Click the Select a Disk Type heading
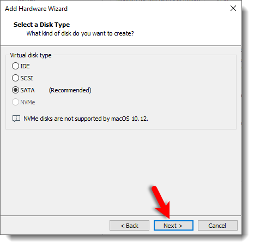 [x=41, y=25]
